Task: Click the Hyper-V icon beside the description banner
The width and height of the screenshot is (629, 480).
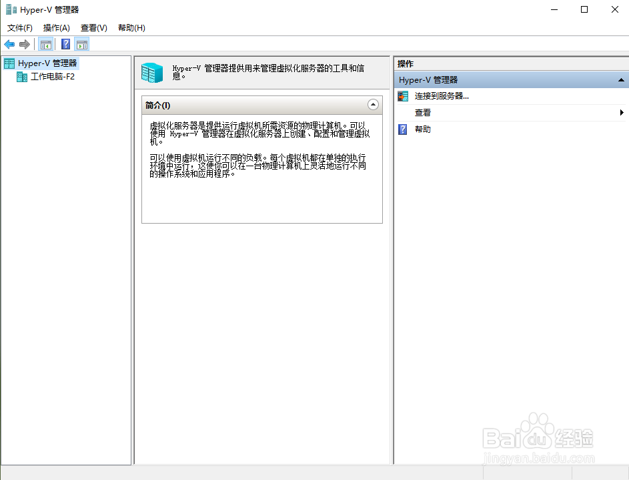Action: tap(152, 71)
